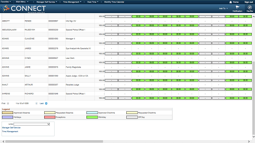This screenshot has height=143, width=255.
Task: Click the Exceptions legend swatch
Action: (50, 117)
